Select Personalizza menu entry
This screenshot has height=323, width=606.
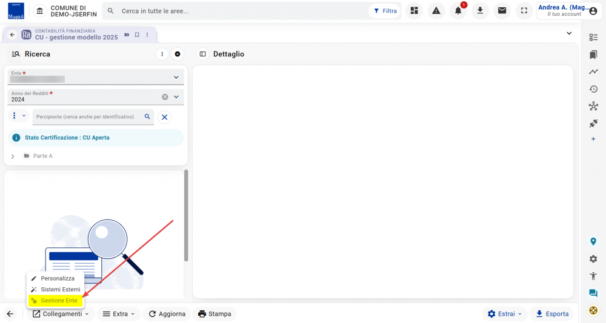click(x=54, y=278)
